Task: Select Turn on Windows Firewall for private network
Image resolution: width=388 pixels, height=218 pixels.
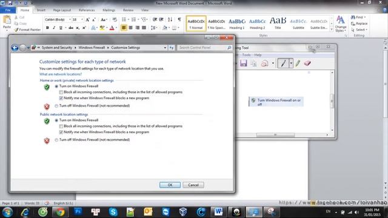Action: click(x=56, y=86)
